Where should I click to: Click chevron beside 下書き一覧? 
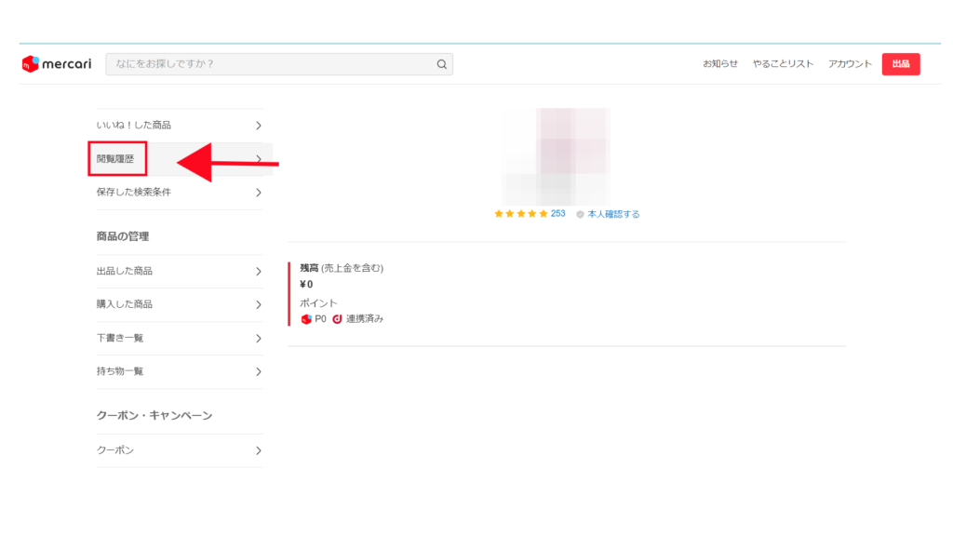click(259, 339)
